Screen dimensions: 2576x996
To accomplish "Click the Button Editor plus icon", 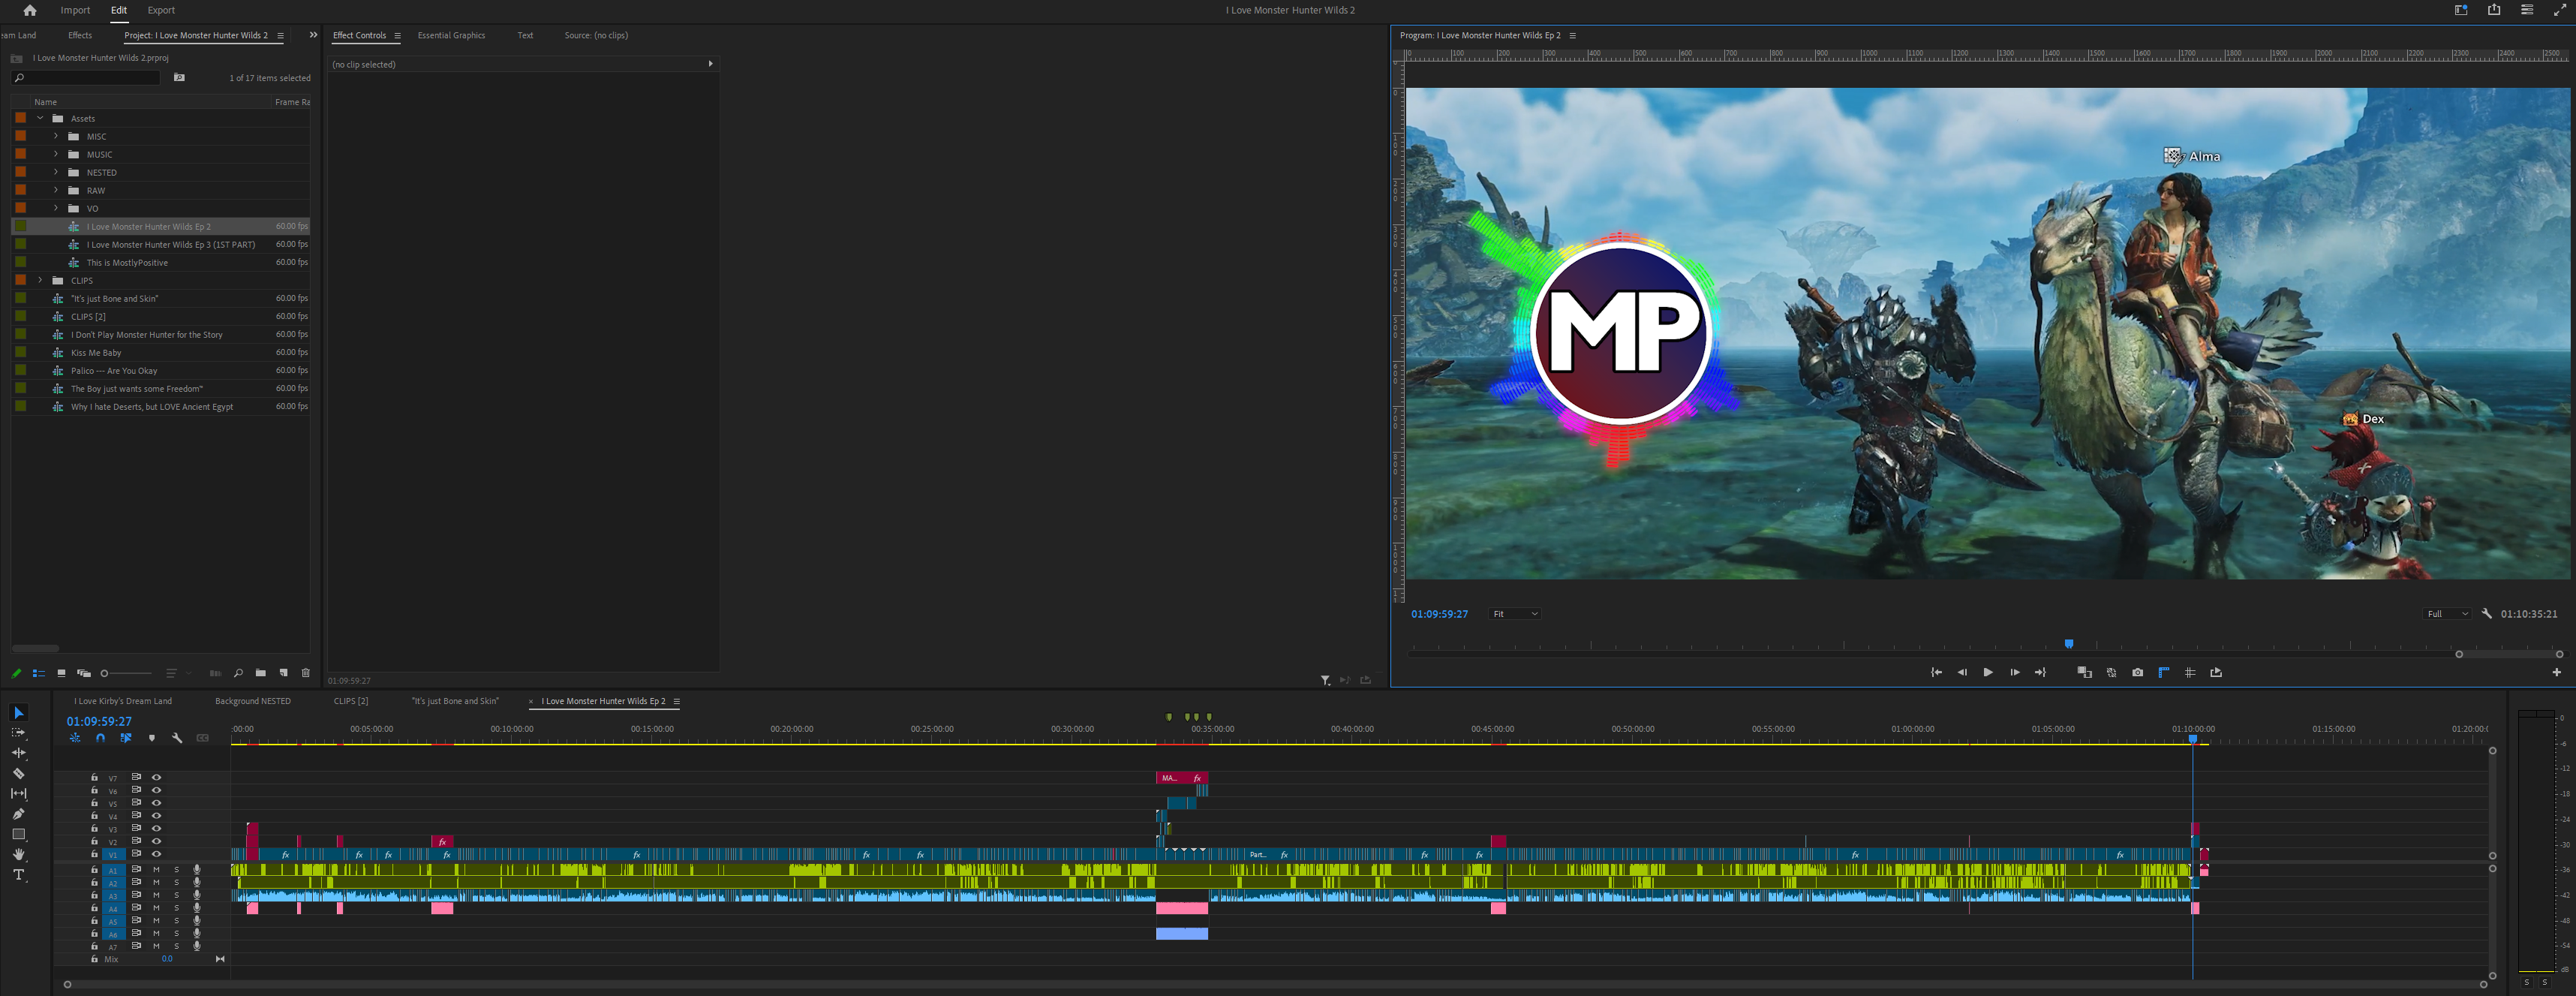I will point(2557,672).
